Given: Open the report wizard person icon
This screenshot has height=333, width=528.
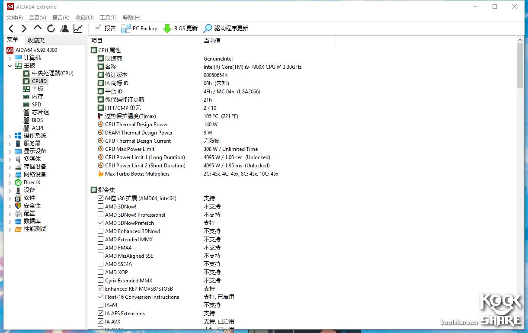Looking at the screenshot, I should [64, 28].
